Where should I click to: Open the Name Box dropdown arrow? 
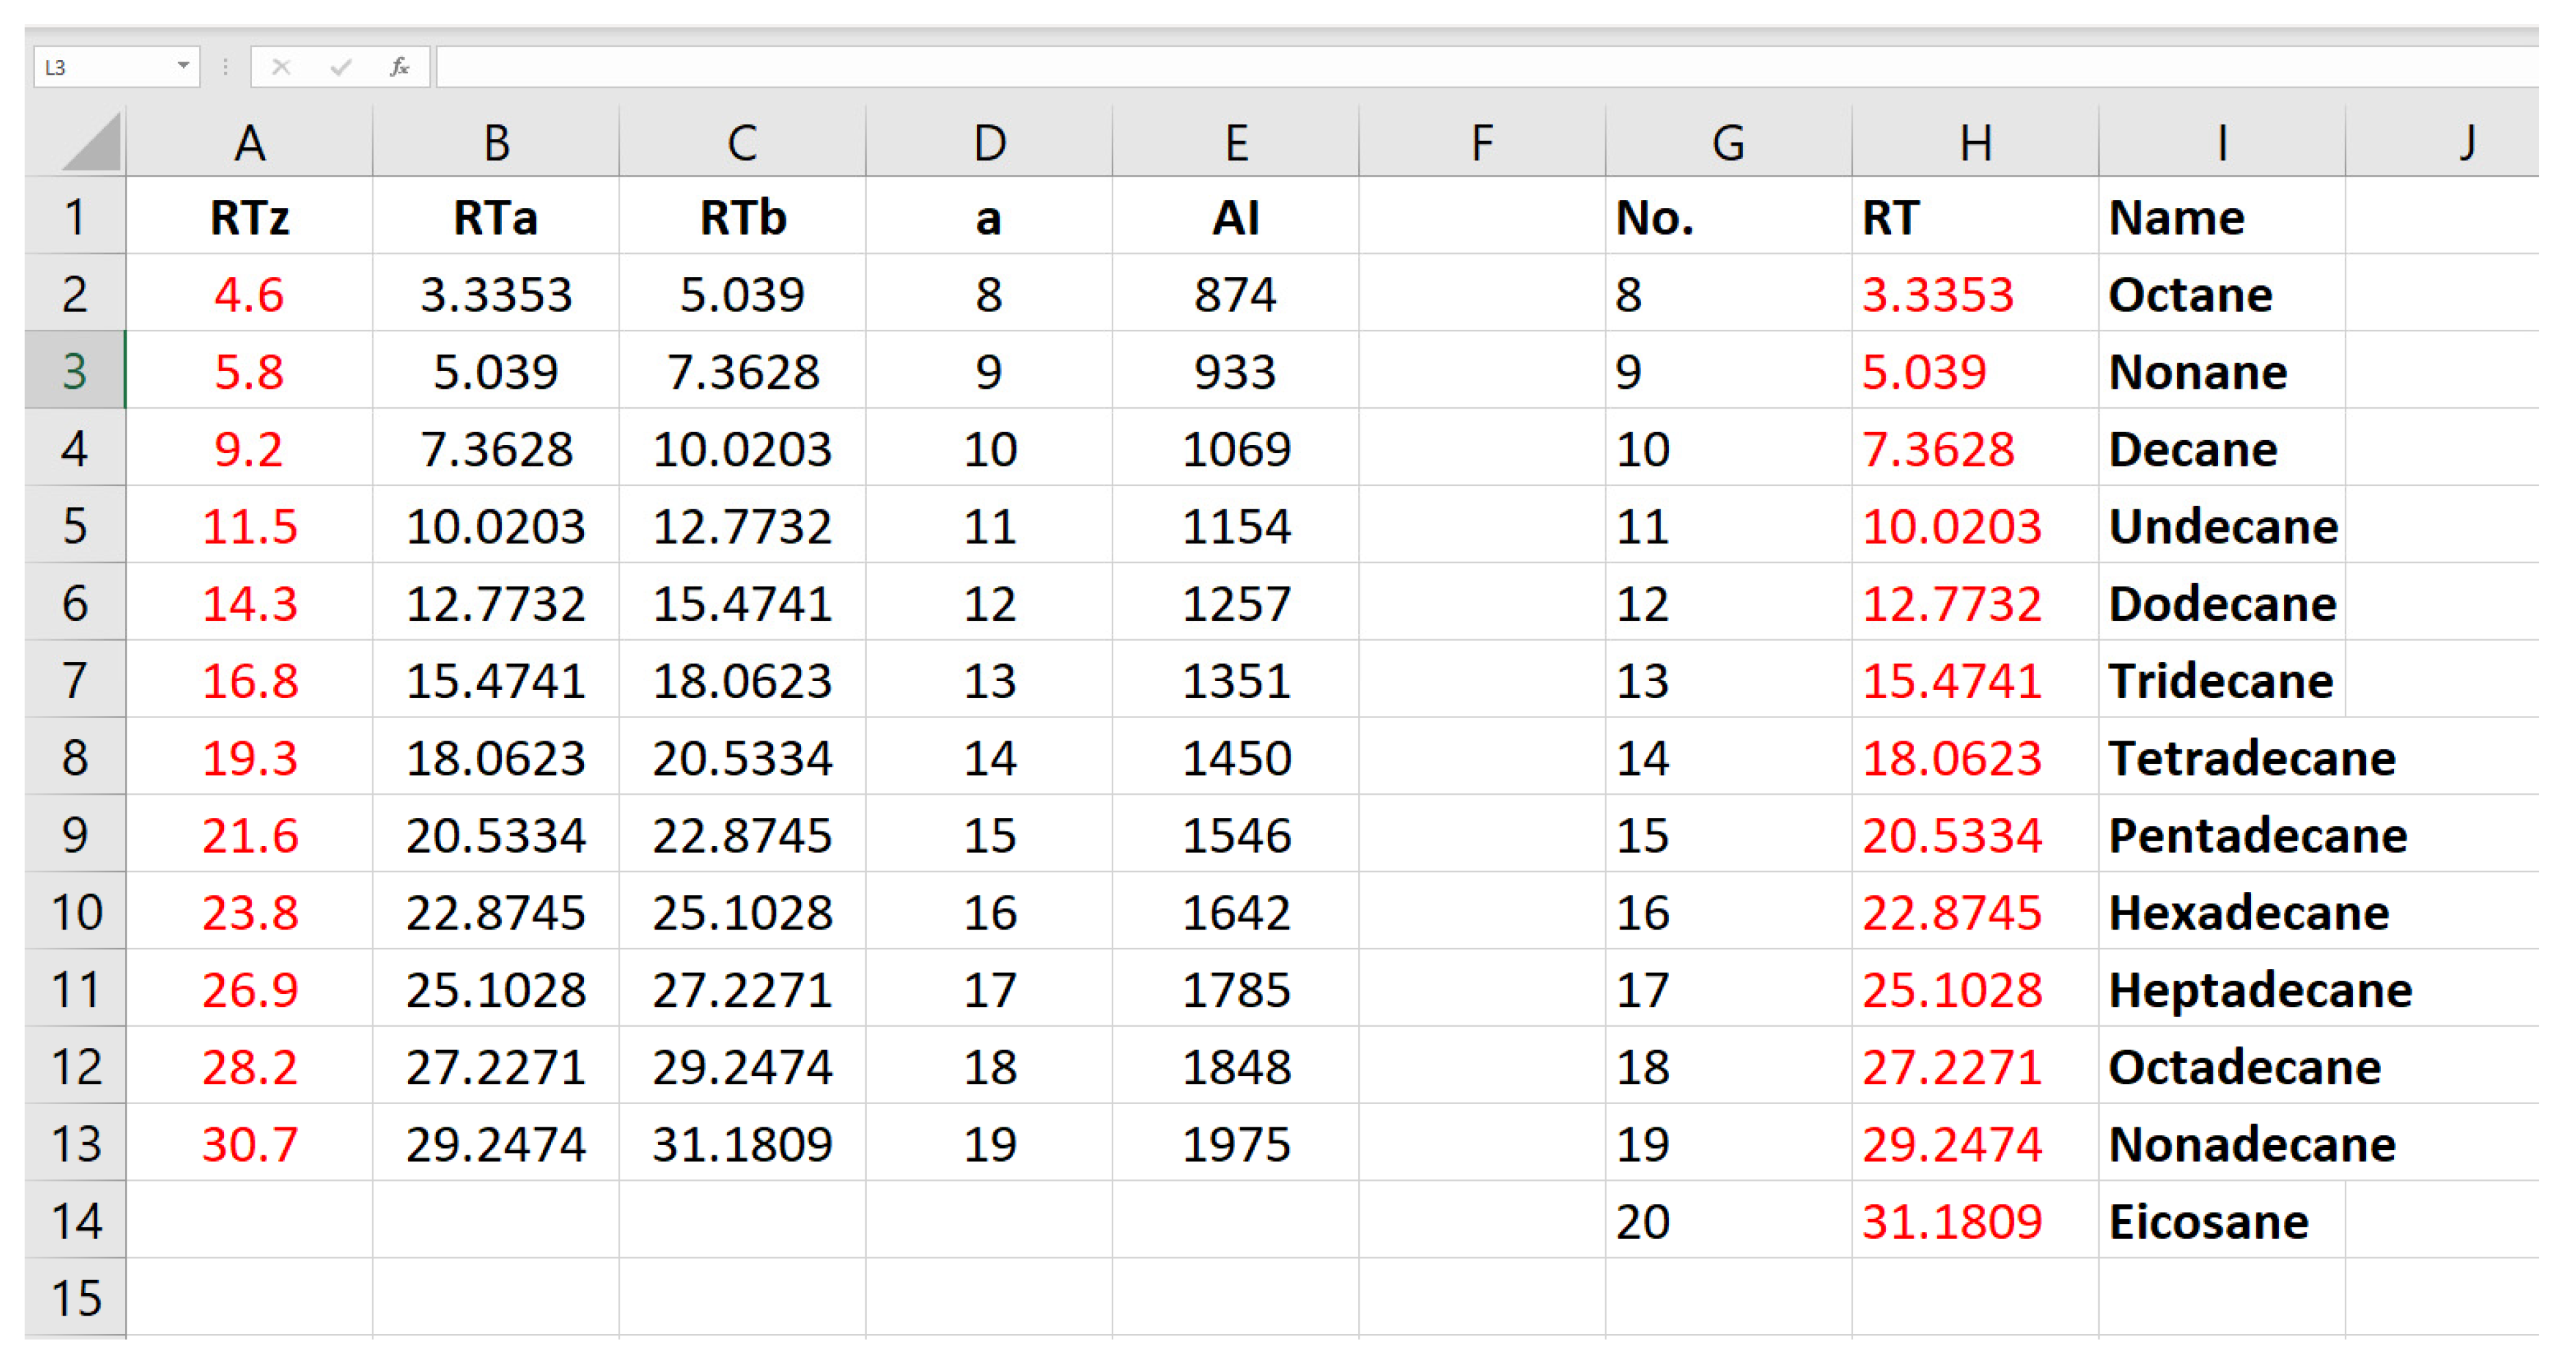tap(183, 66)
